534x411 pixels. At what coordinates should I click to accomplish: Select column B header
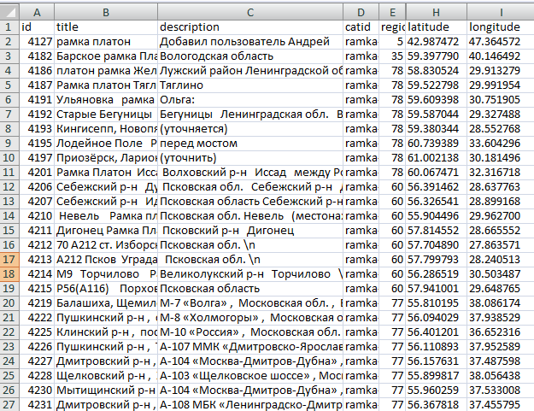[106, 11]
